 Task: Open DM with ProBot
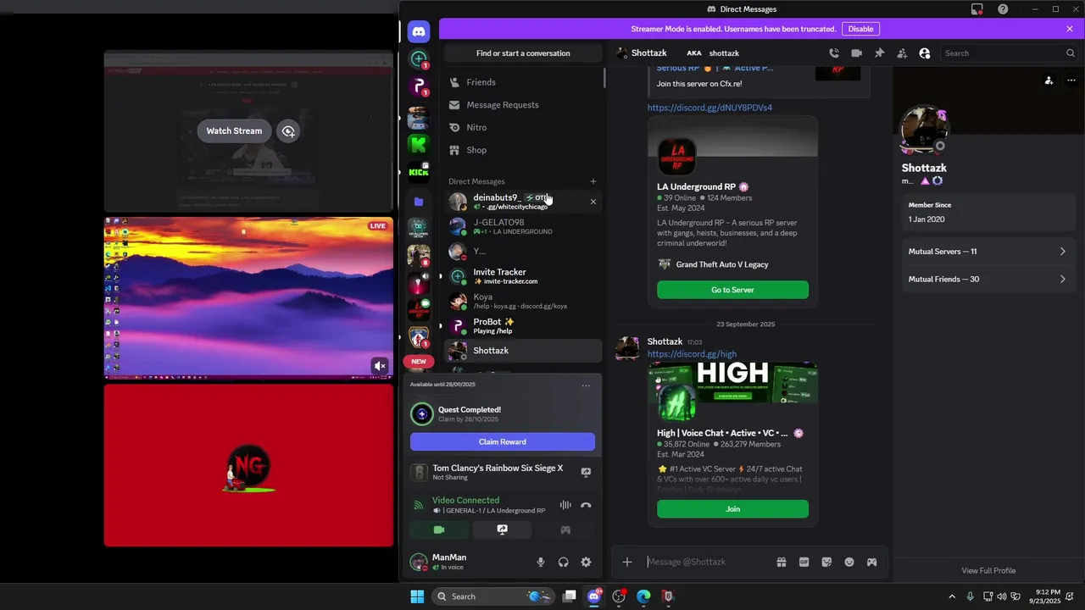(523, 325)
